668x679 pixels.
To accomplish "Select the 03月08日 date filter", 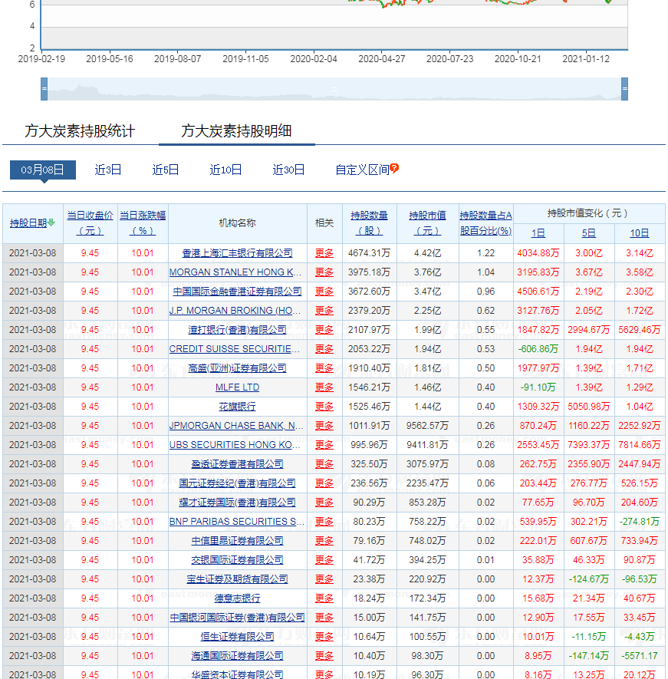I will coord(43,170).
